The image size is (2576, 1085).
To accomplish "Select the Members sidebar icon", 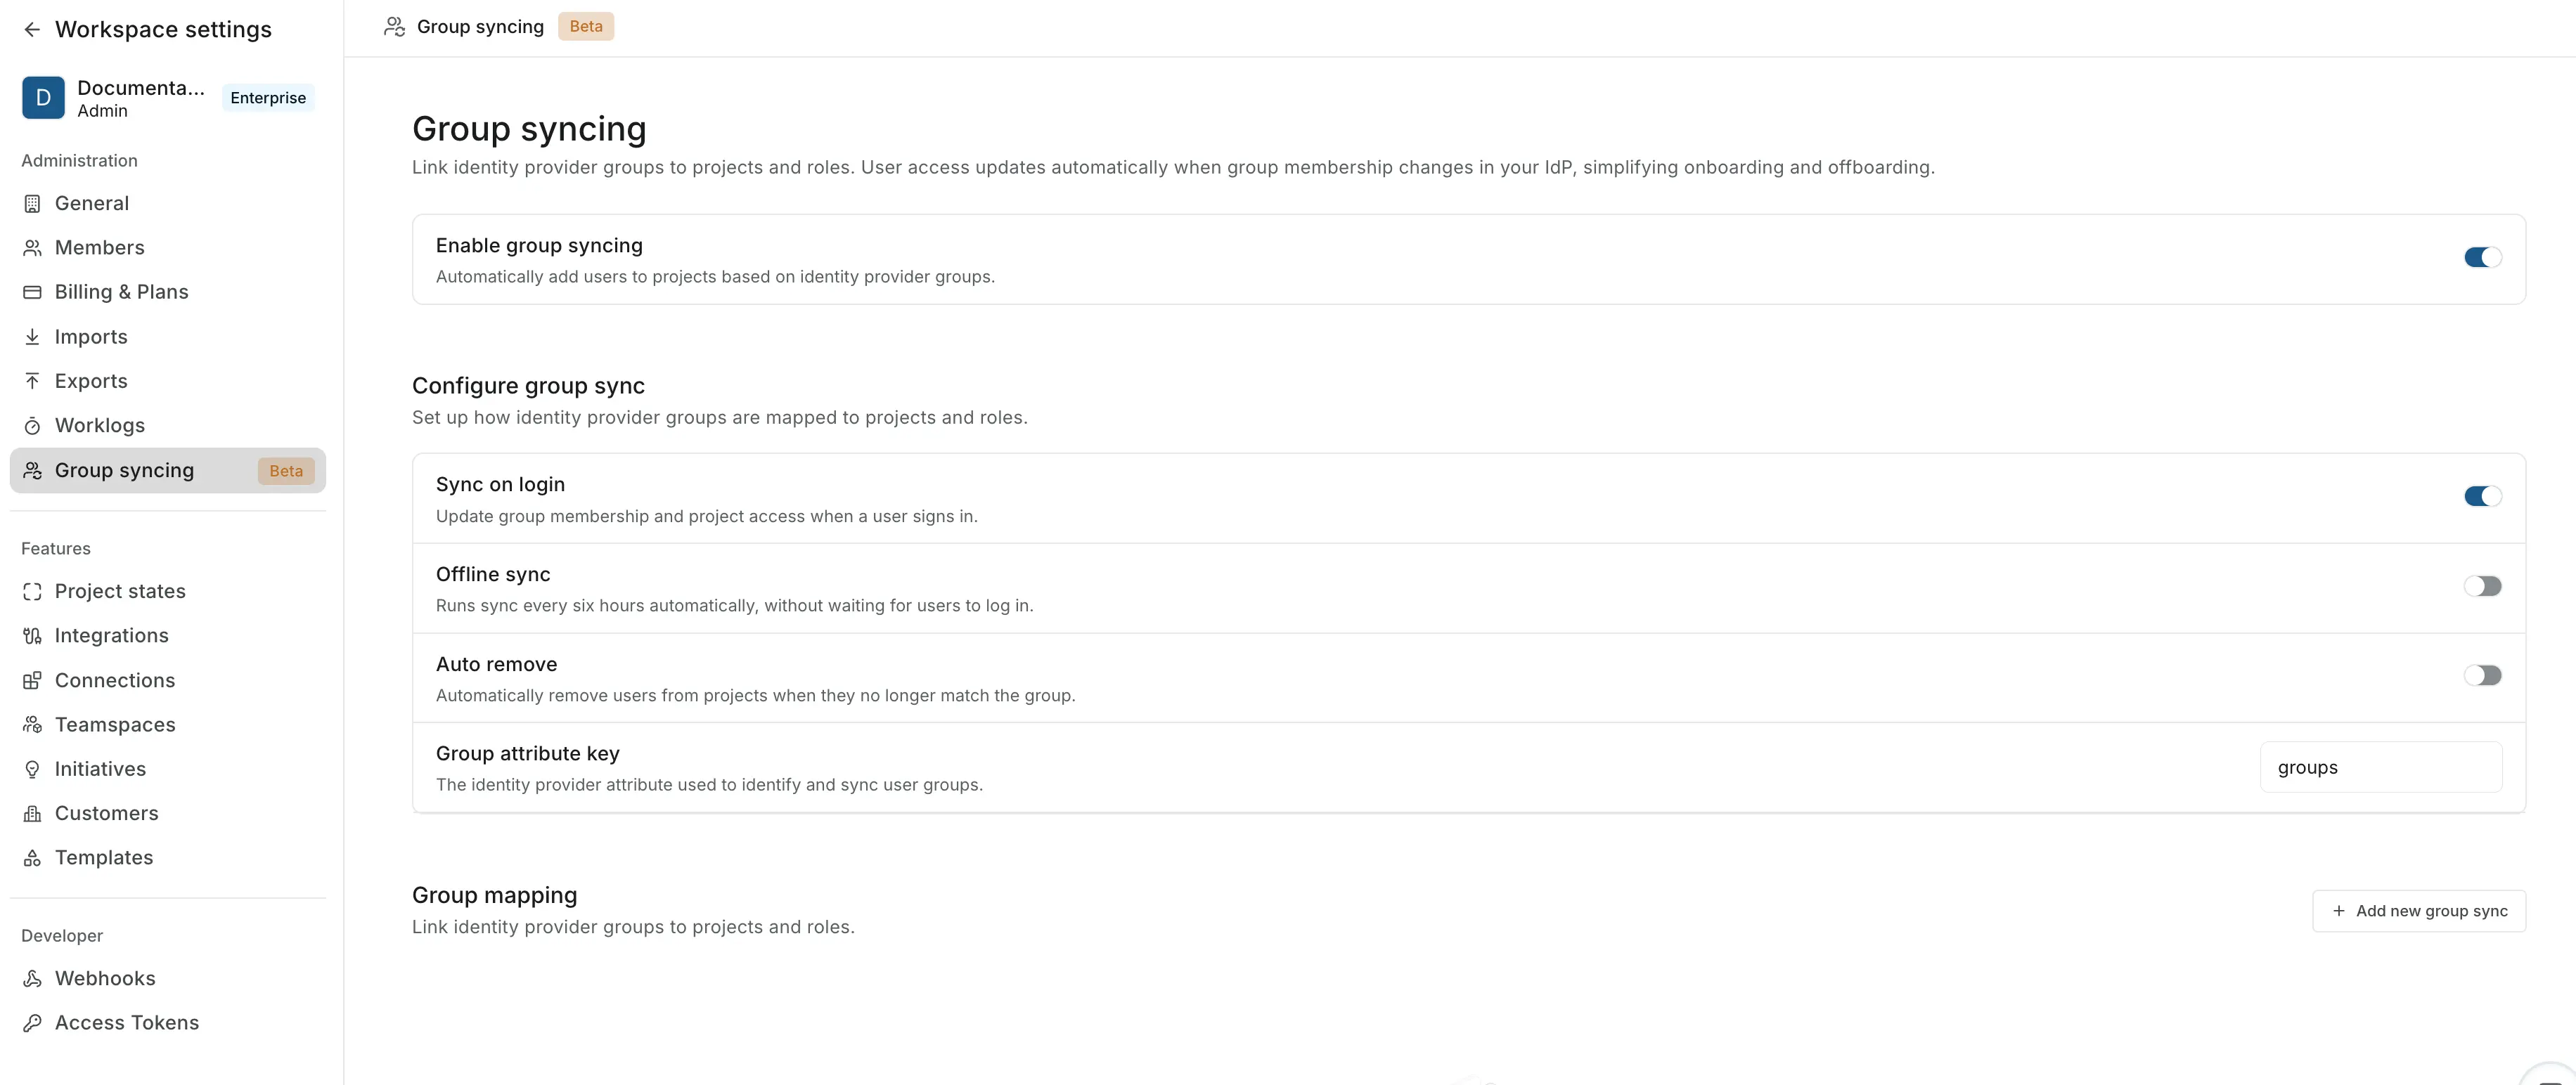I will pos(32,247).
